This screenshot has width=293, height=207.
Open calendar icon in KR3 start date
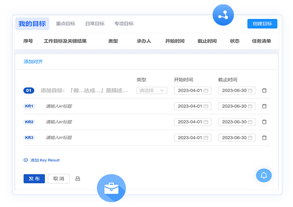(206, 138)
